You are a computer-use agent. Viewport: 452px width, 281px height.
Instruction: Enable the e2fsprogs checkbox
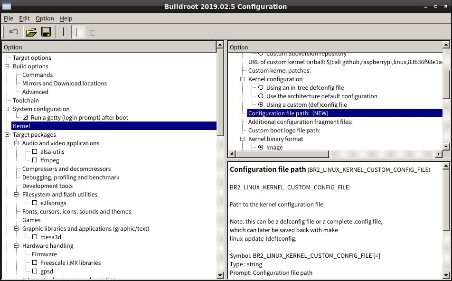click(x=35, y=203)
